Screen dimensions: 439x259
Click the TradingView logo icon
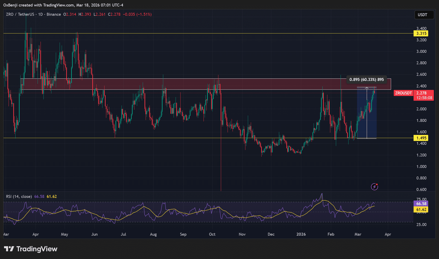[9, 249]
